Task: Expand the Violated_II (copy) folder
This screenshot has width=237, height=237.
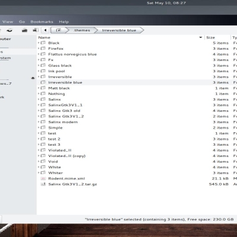Action: tap(39, 156)
